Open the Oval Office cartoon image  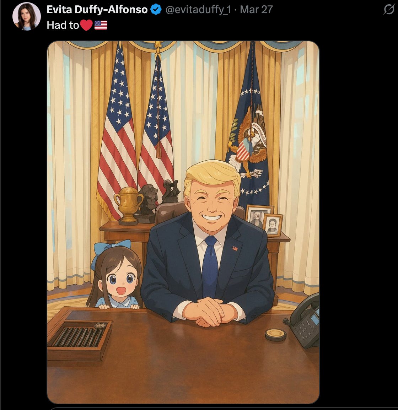coord(183,222)
